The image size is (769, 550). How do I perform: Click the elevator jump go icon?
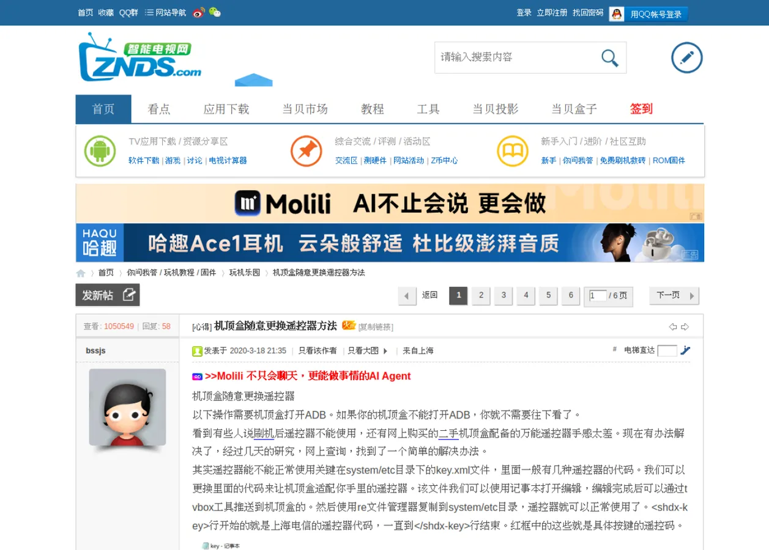[685, 350]
